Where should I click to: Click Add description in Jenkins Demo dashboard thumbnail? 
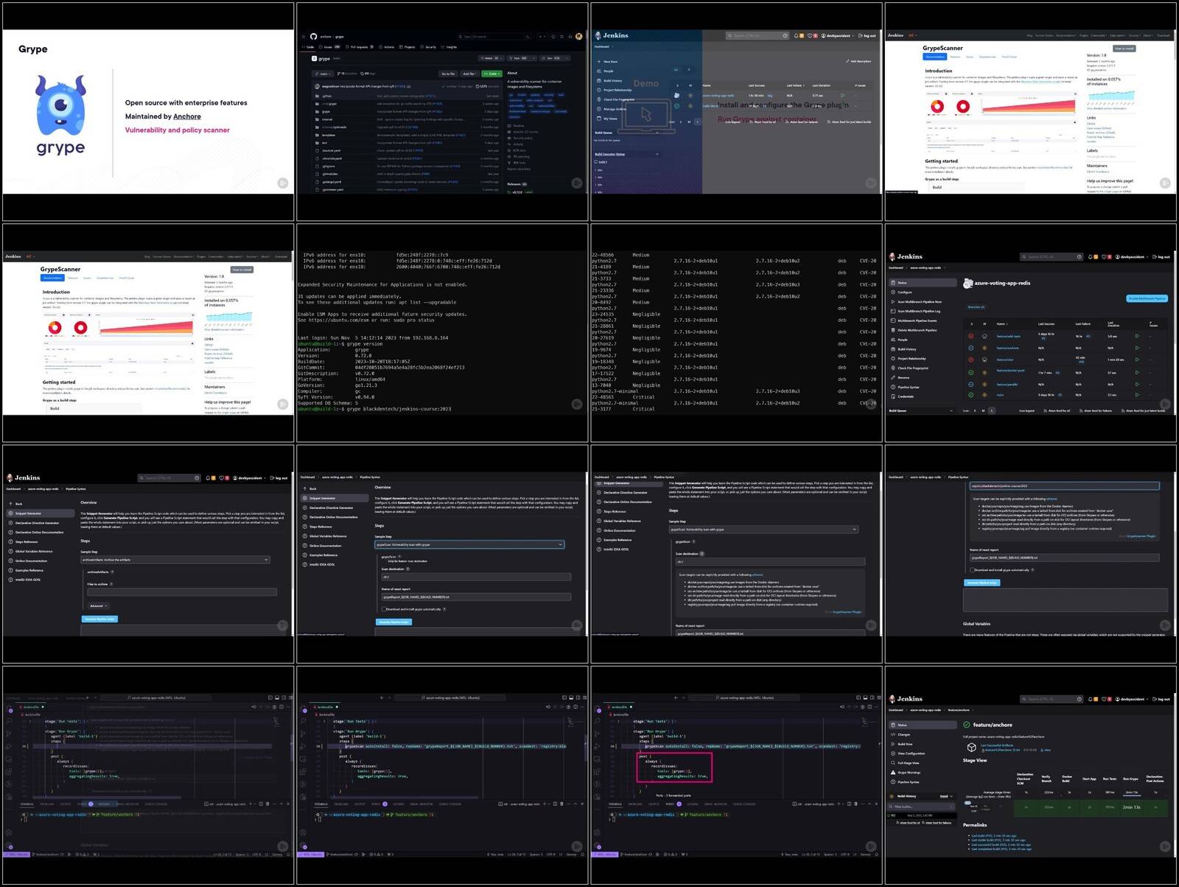click(858, 61)
